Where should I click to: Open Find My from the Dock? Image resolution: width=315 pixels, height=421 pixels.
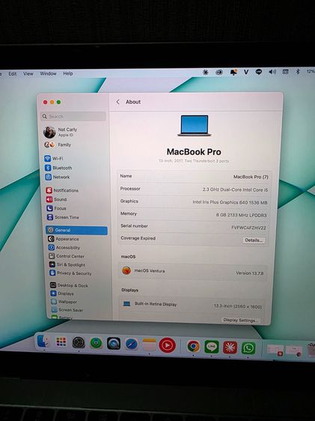96,343
